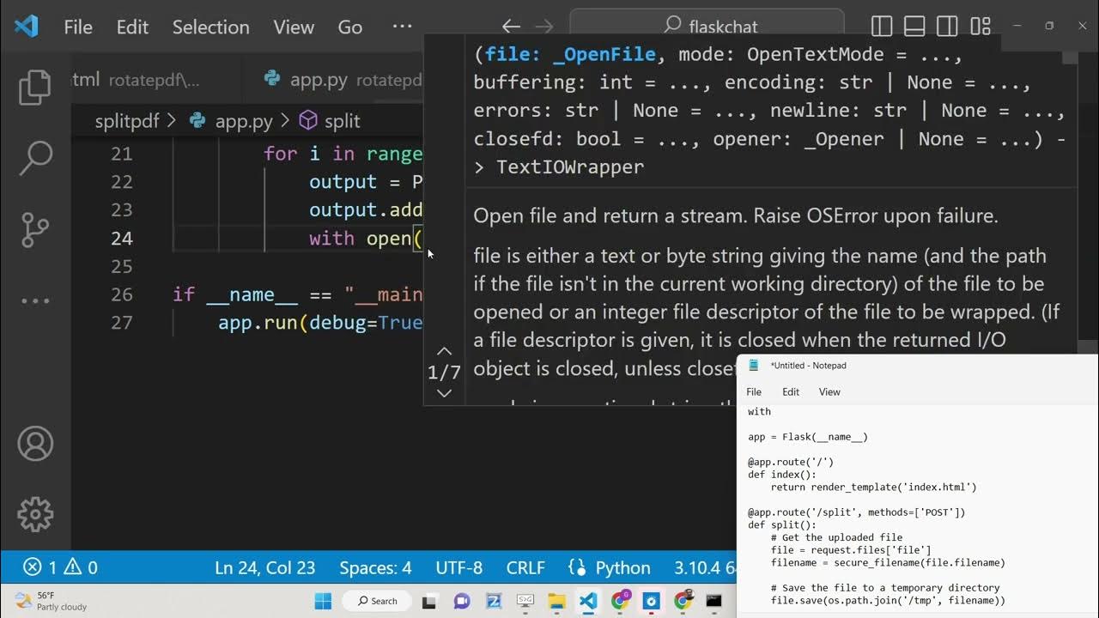Screen dimensions: 1099x618
Task: Open the Source Control view
Action: (35, 229)
